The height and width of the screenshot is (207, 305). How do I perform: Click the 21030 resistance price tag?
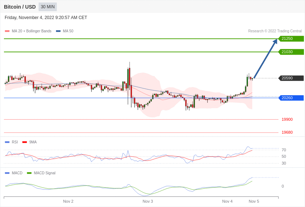point(291,52)
